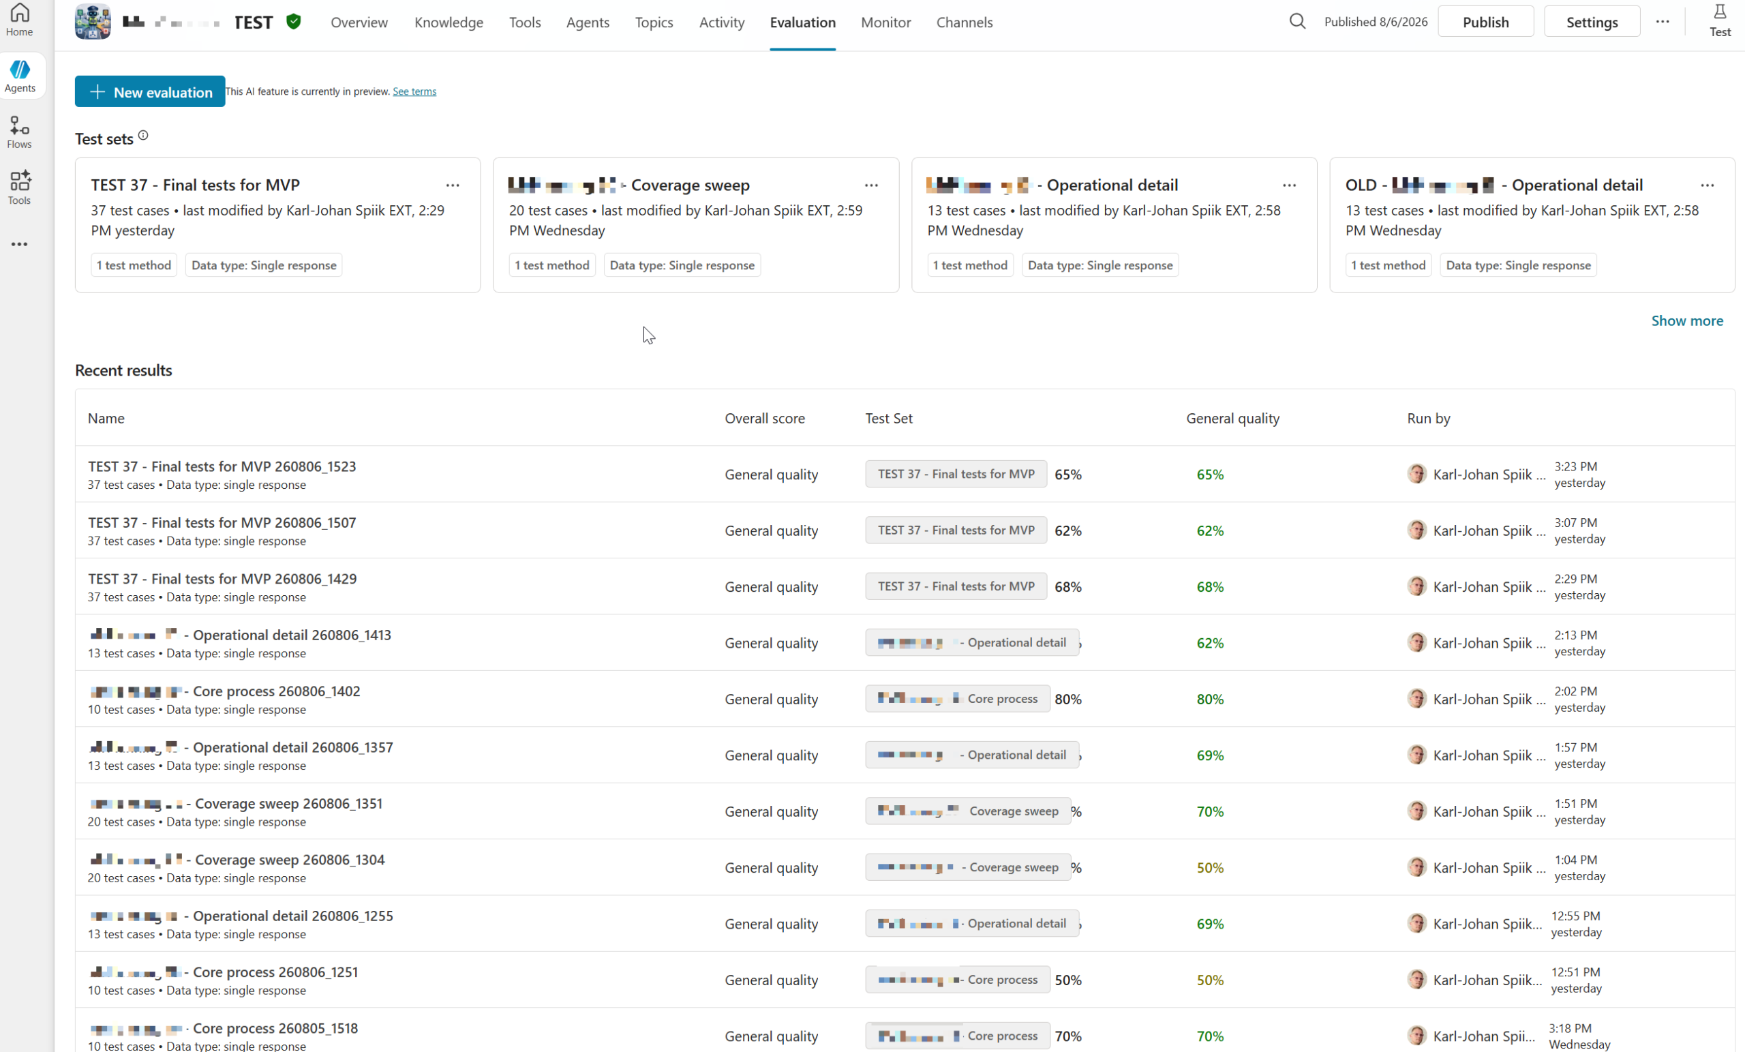The image size is (1745, 1052).
Task: Click the Run by column header
Action: 1429,419
